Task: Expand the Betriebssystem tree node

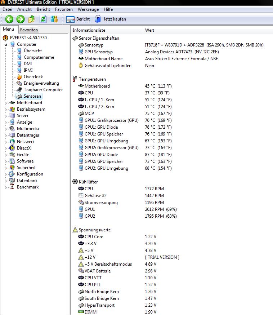Action: click(6, 110)
